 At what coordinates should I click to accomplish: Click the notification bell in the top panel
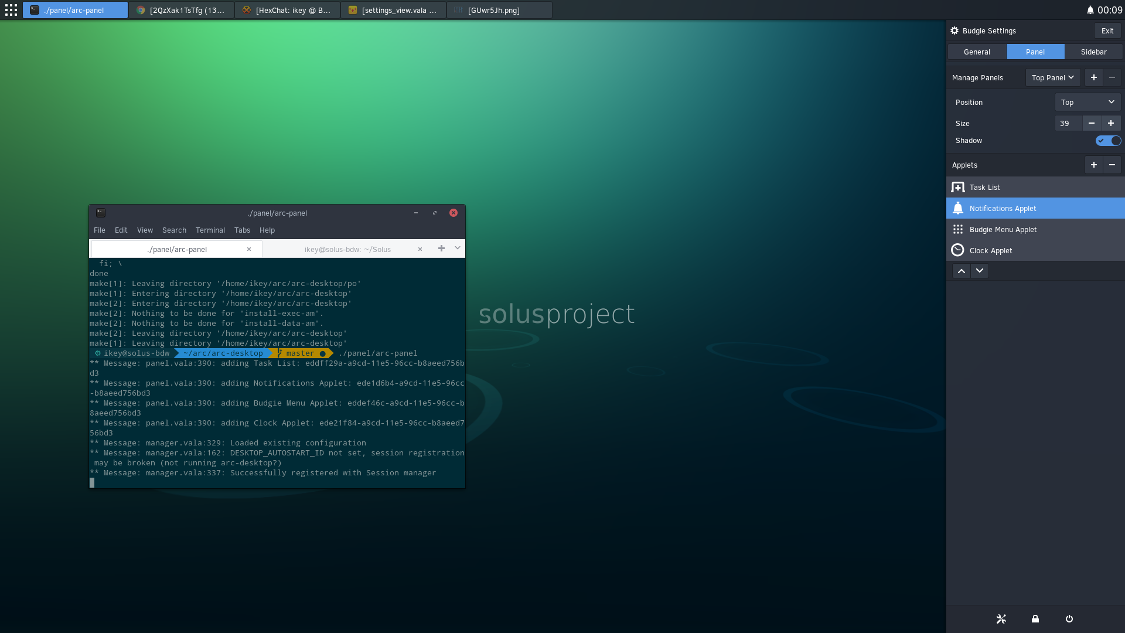[x=1090, y=10]
